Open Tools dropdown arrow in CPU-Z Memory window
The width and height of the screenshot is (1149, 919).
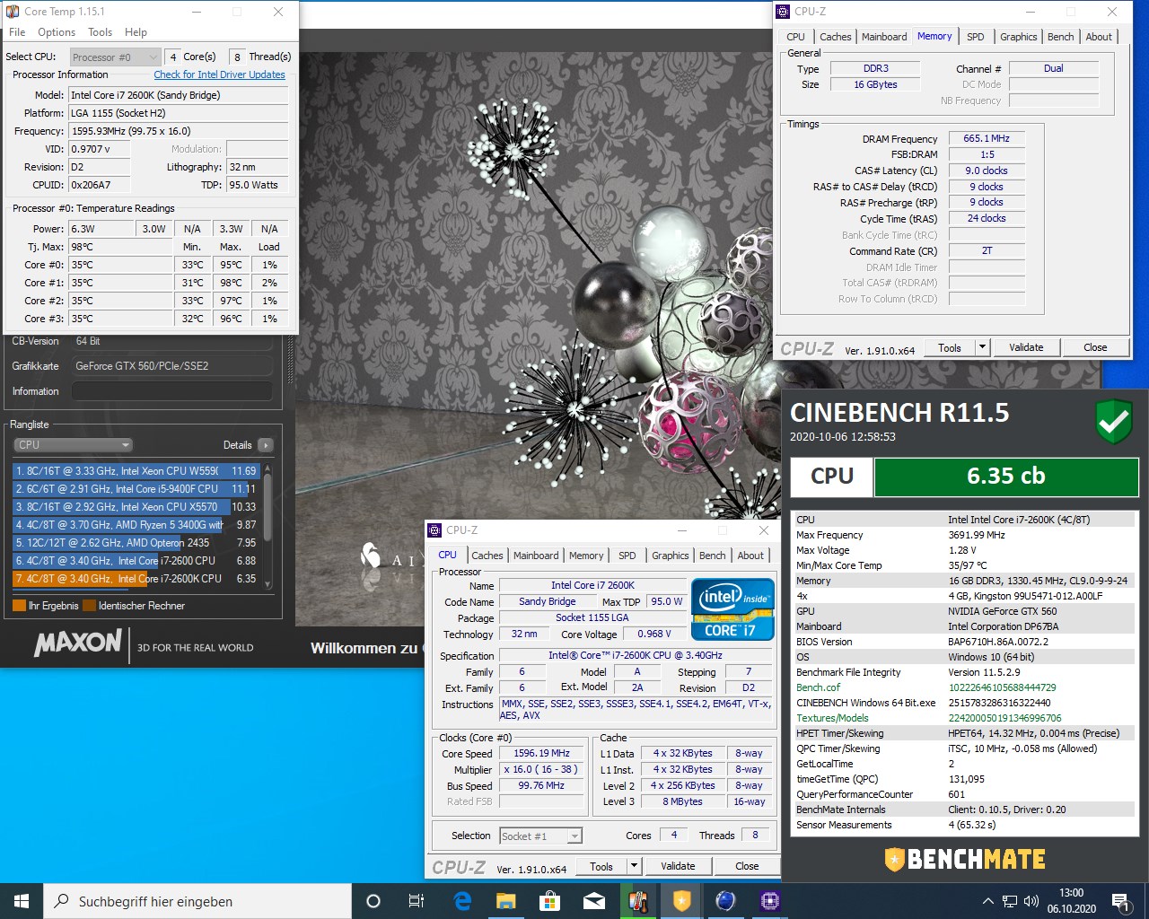(982, 347)
